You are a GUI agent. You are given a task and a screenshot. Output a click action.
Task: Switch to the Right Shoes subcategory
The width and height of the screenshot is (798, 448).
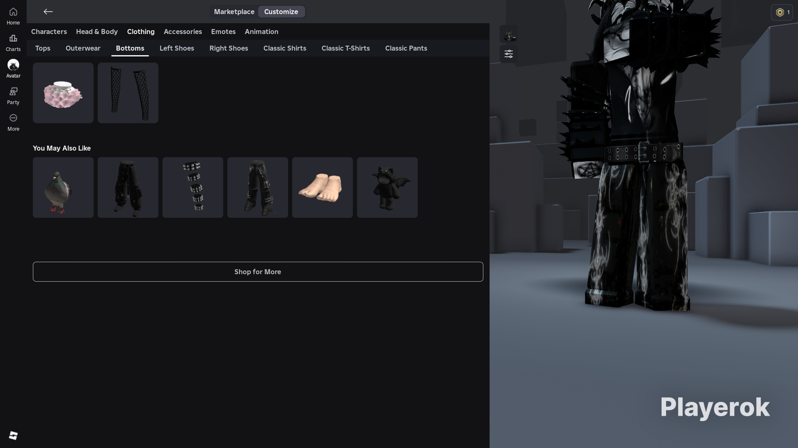[228, 48]
